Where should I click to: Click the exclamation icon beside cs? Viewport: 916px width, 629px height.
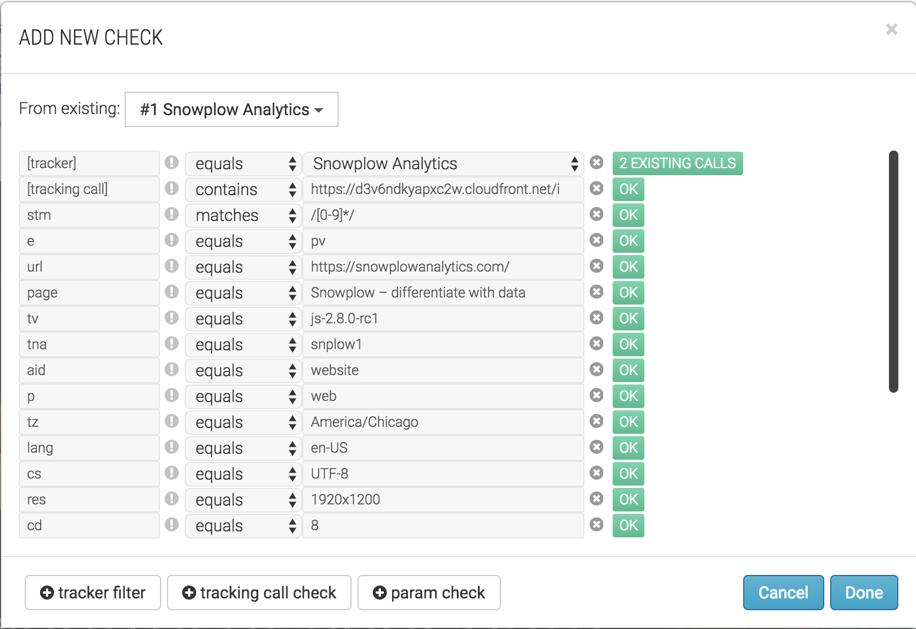[172, 473]
